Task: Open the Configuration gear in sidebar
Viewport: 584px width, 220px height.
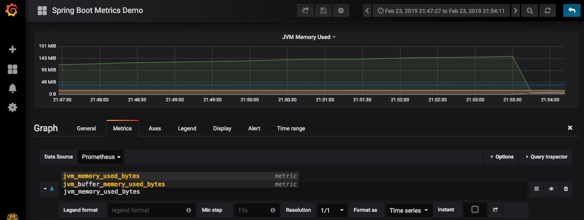Action: point(13,107)
